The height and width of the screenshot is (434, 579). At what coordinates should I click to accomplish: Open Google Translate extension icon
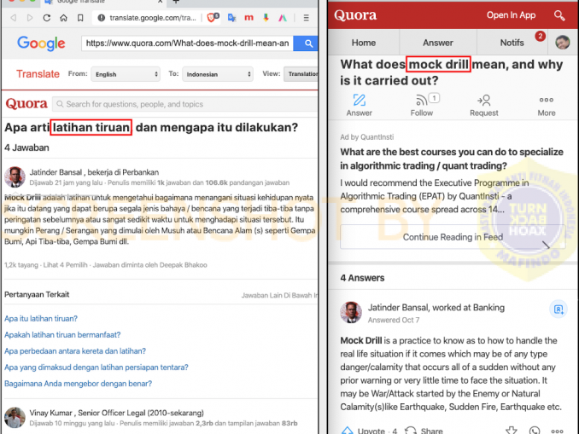coord(231,17)
